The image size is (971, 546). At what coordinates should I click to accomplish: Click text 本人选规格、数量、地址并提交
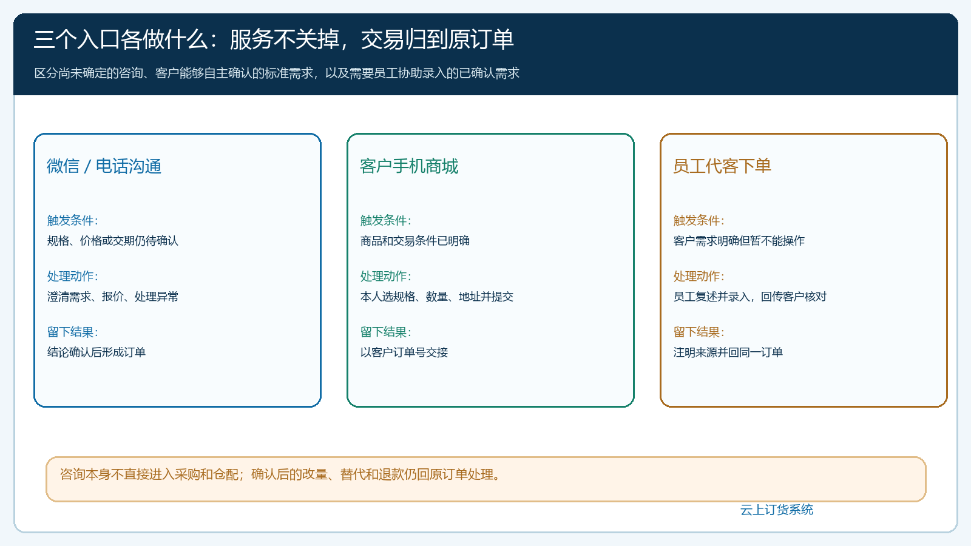437,297
